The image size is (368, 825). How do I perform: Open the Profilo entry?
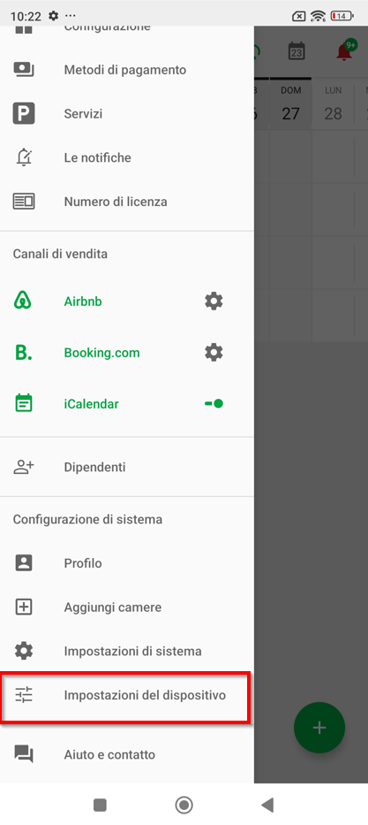click(x=127, y=563)
